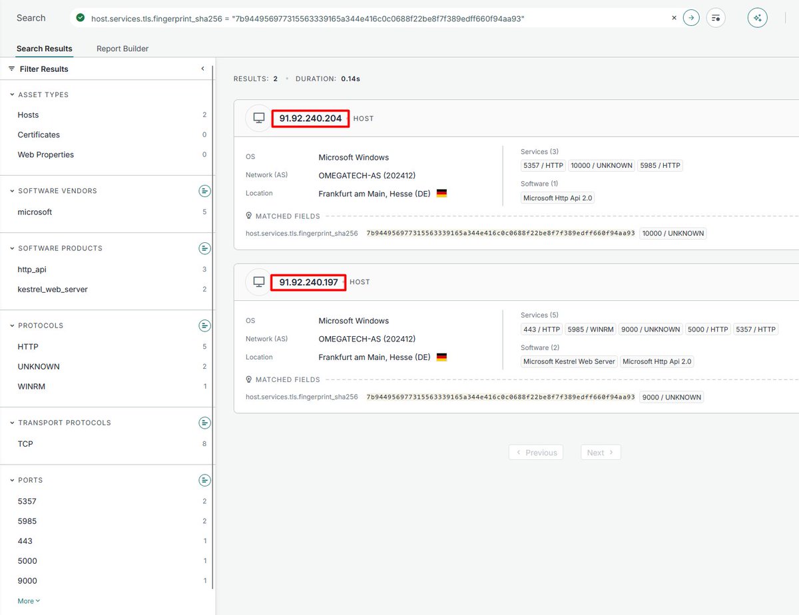Click the Matched Fields pin icon for 91.92.240.204

(x=249, y=216)
